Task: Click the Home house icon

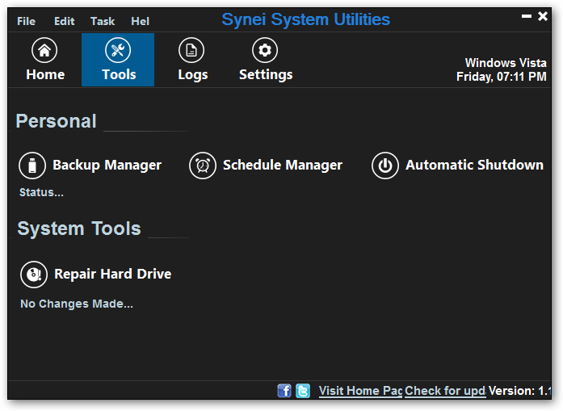Action: click(44, 50)
